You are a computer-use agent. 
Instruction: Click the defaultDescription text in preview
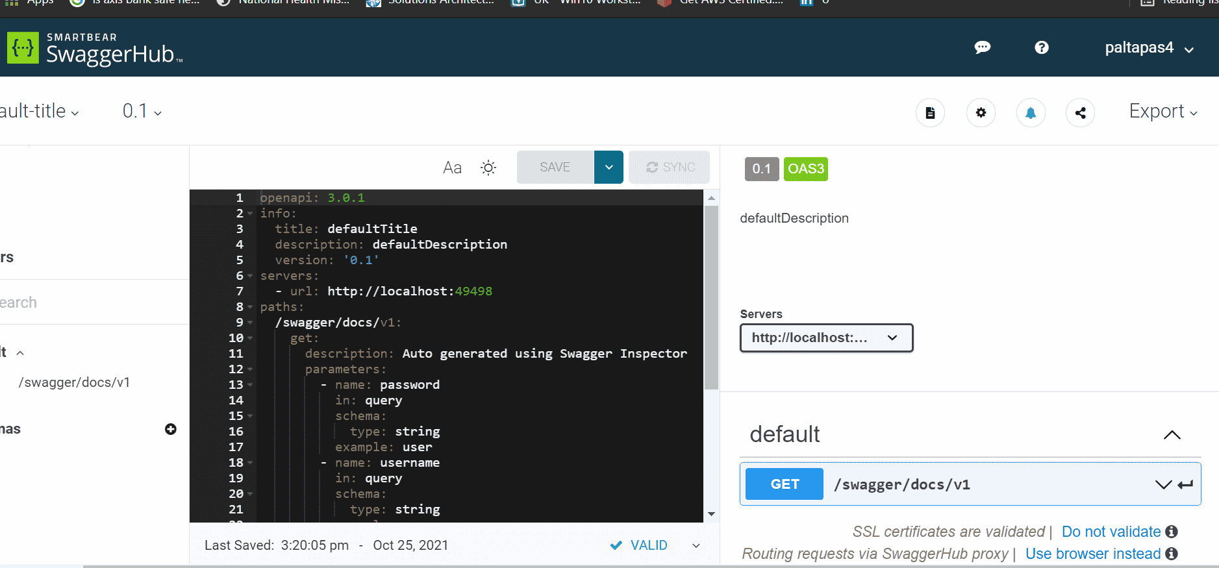pyautogui.click(x=794, y=218)
